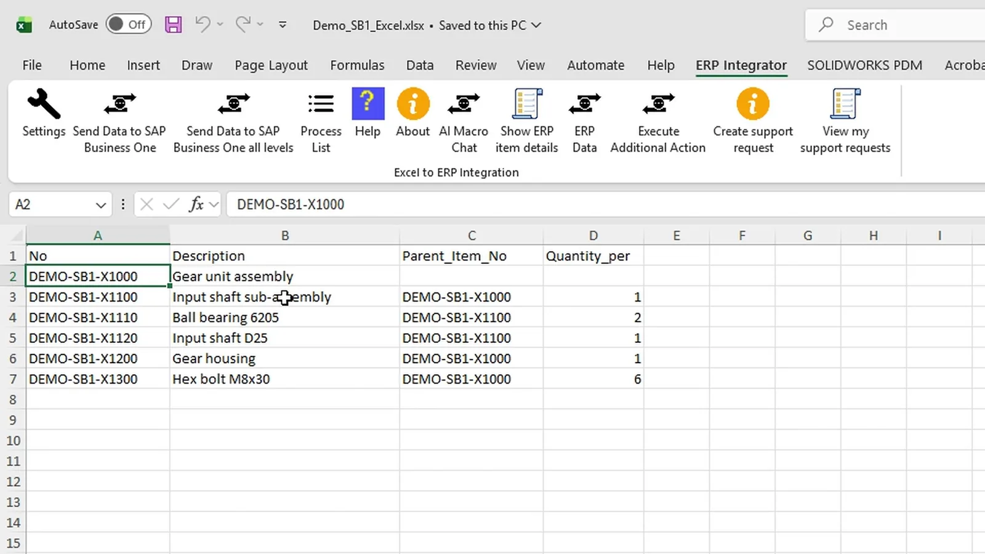This screenshot has height=554, width=985.
Task: Select cell Ball bearing 6205
Action: point(284,318)
